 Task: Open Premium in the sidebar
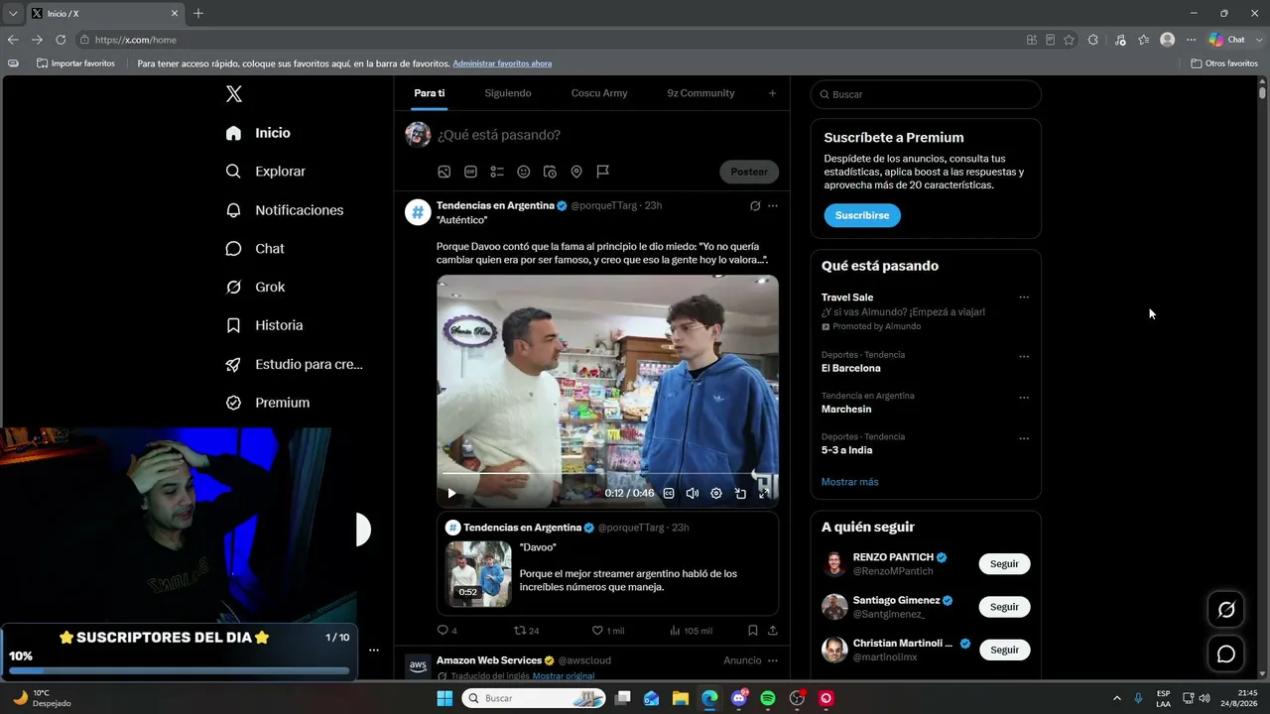click(x=267, y=403)
